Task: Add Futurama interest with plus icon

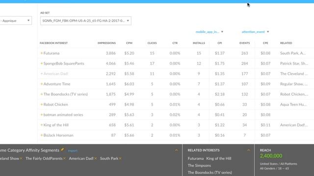Action: pos(42,53)
